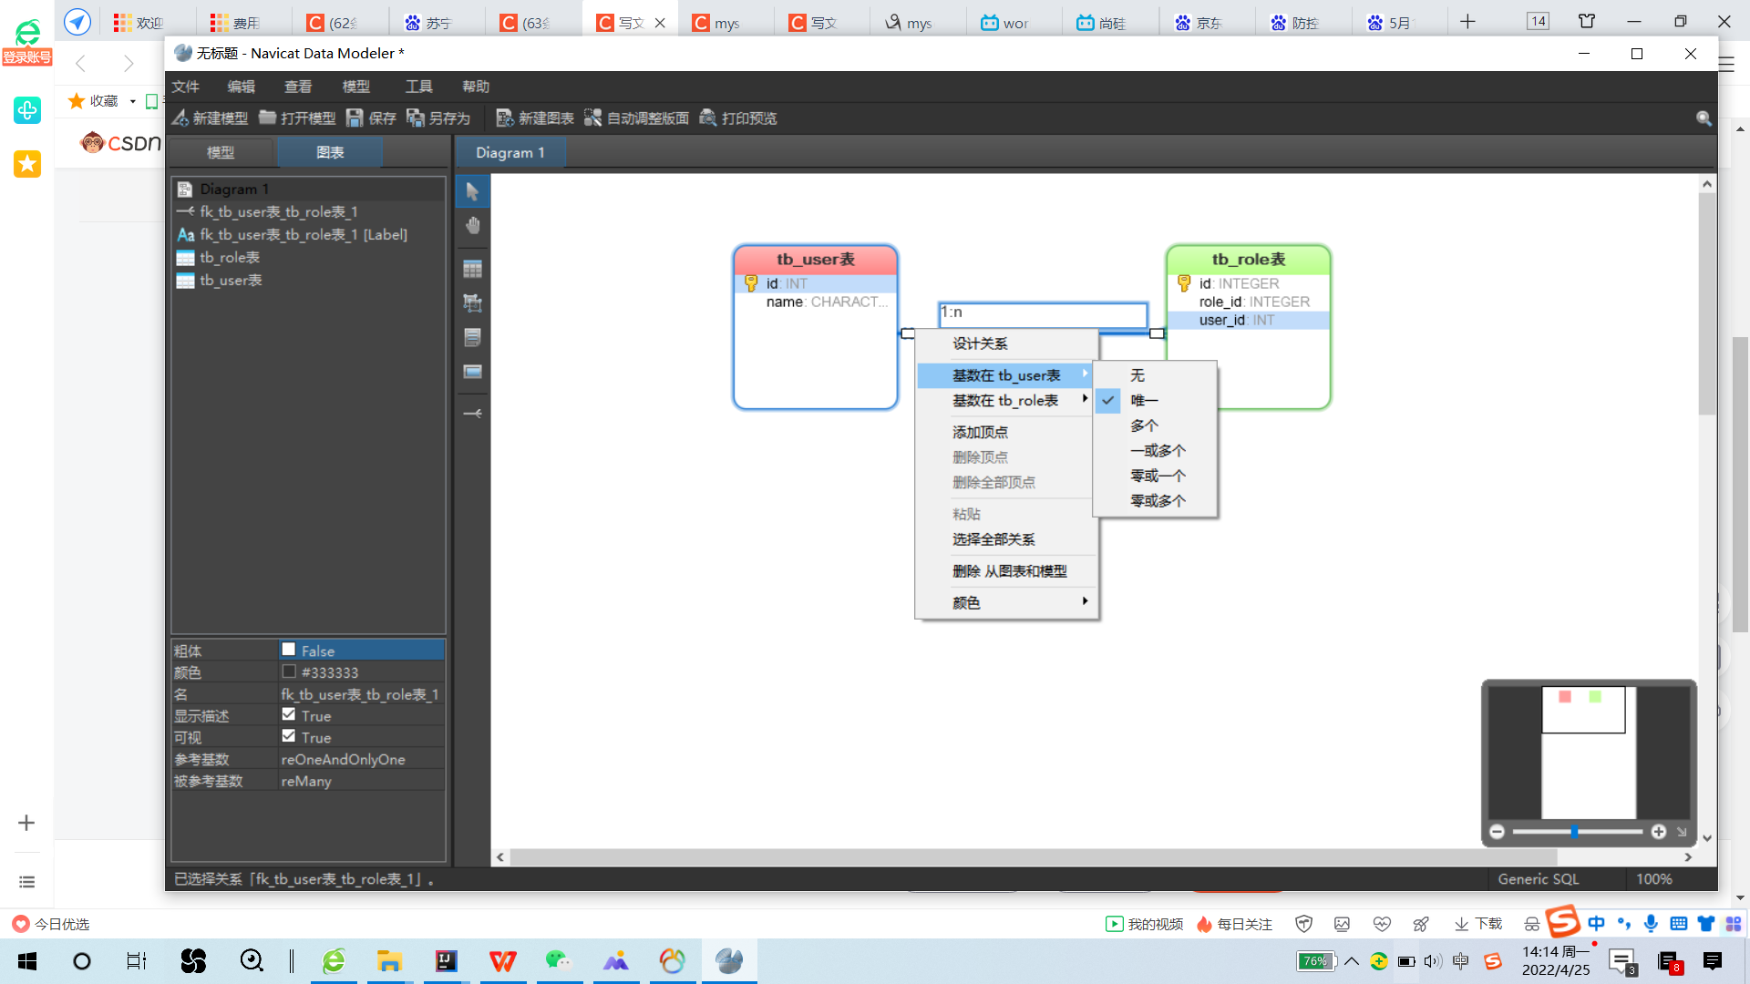Open the 模型 menu in menu bar
The height and width of the screenshot is (984, 1750).
point(355,87)
